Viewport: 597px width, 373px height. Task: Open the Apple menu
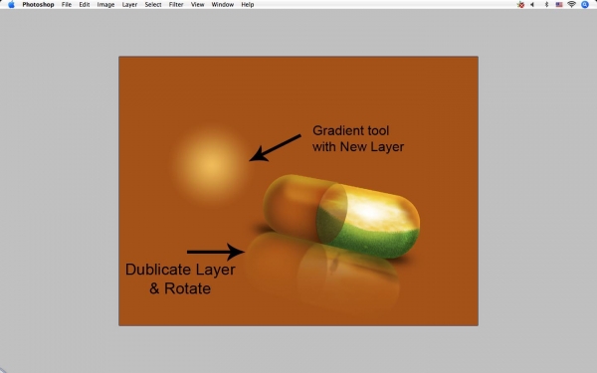(x=11, y=5)
